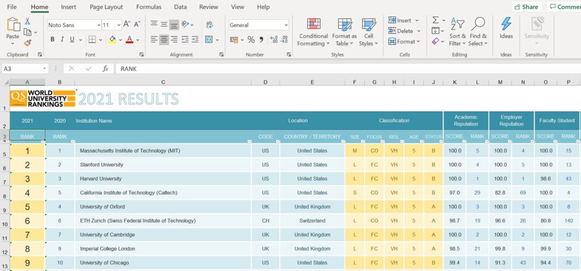Screen dimensions: 581x271
Task: Click the Insert Function fx icon
Action: coord(106,69)
